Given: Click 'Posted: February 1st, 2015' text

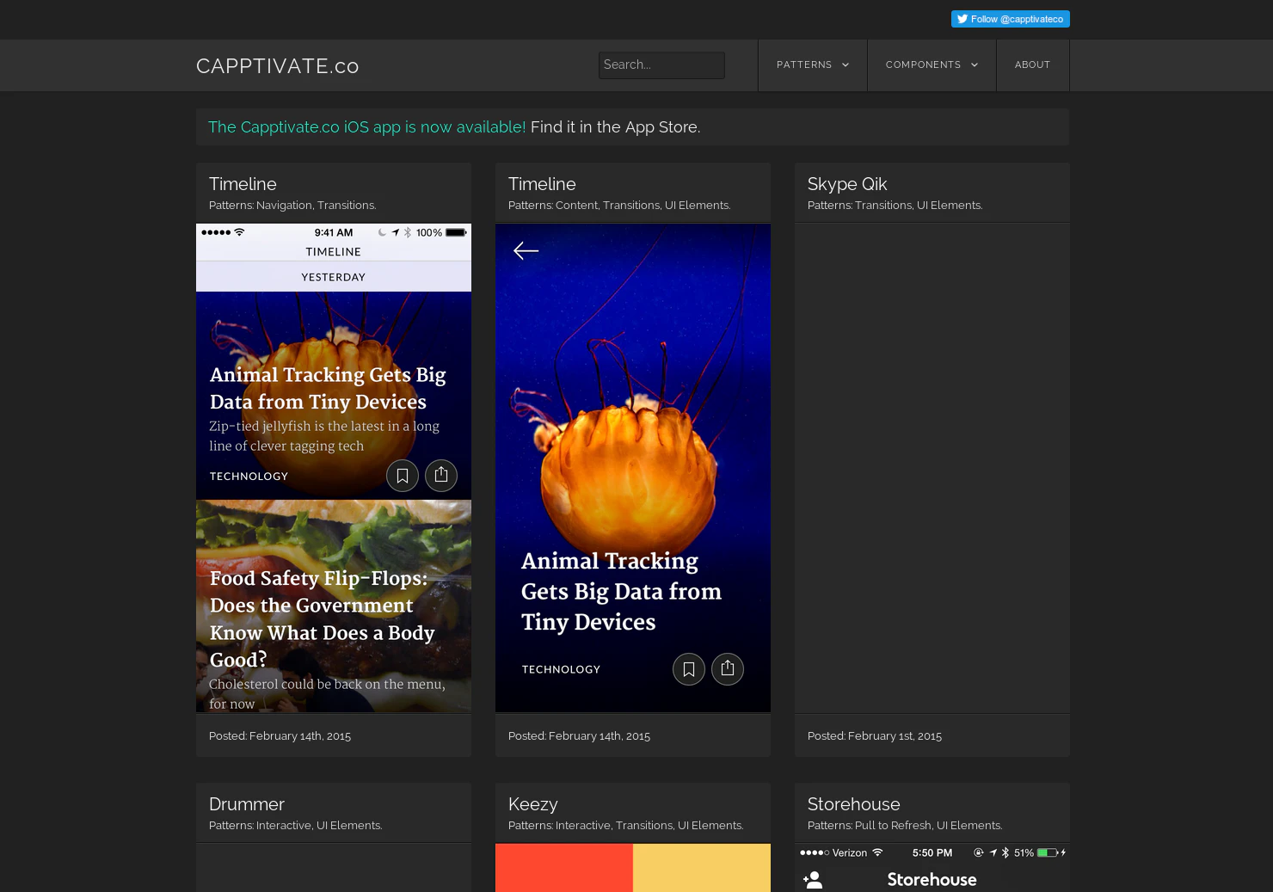Looking at the screenshot, I should tap(875, 736).
